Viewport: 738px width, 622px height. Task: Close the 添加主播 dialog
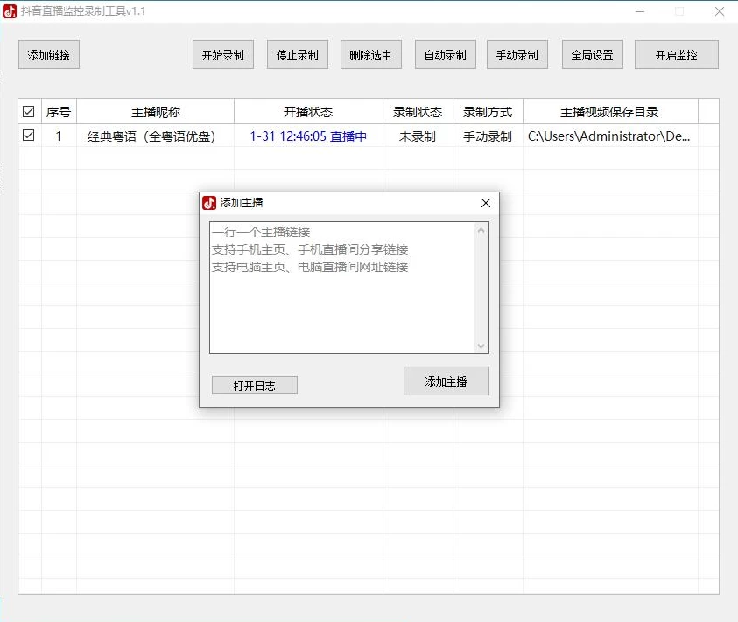pos(486,203)
